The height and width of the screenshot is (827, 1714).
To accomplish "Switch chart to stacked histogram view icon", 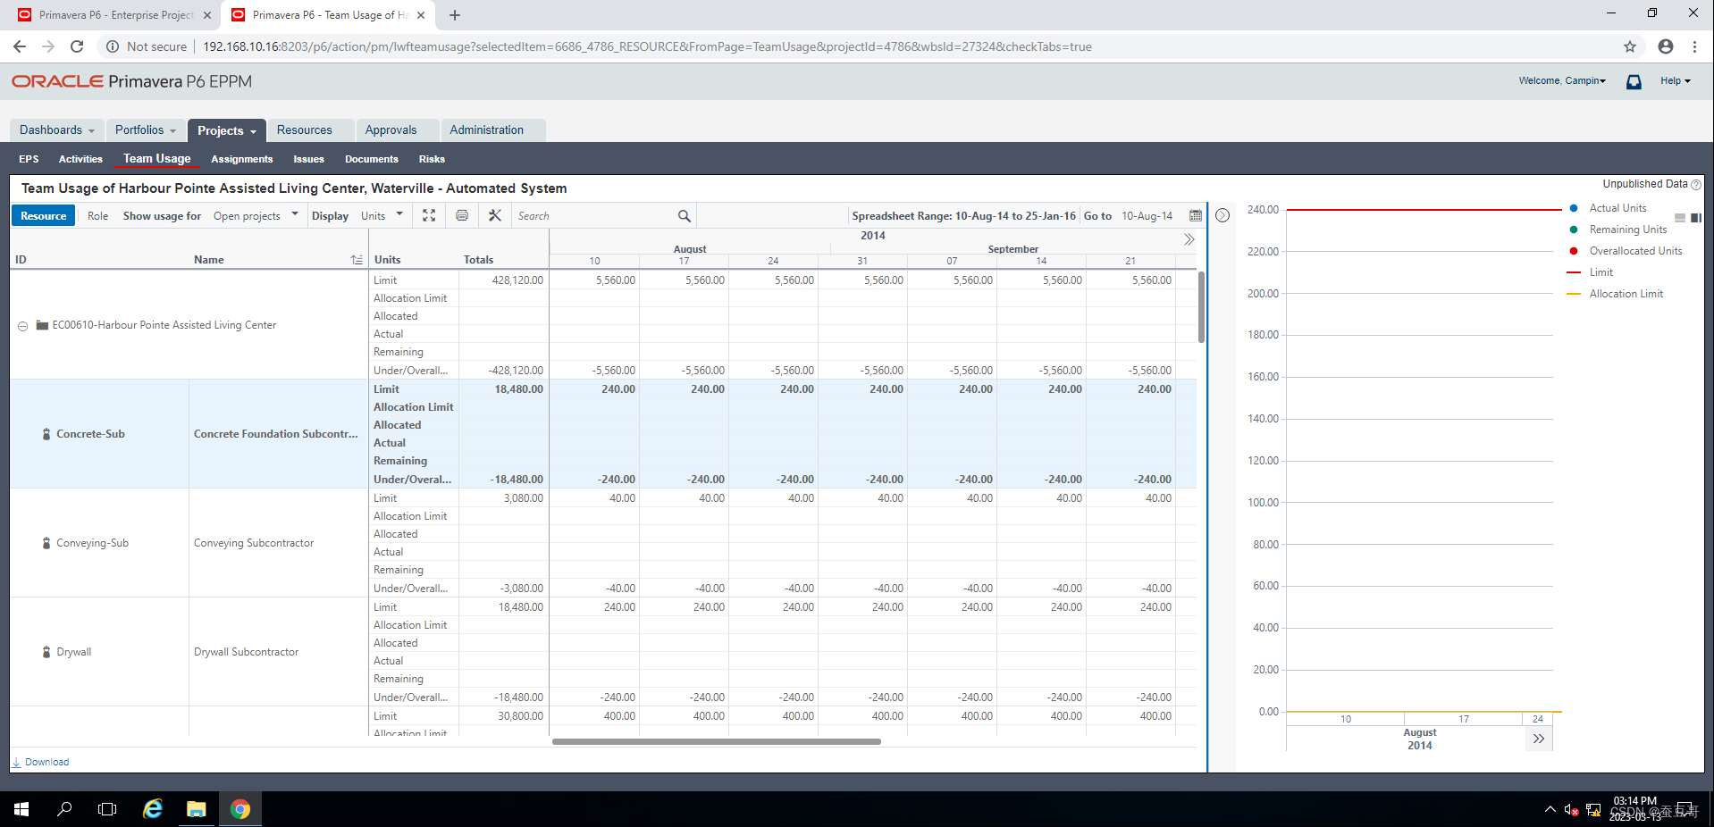I will (1695, 217).
